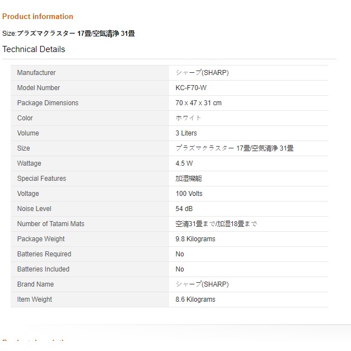This screenshot has width=351, height=351.
Task: Select the 8.6 Kilograms item weight
Action: 195,299
